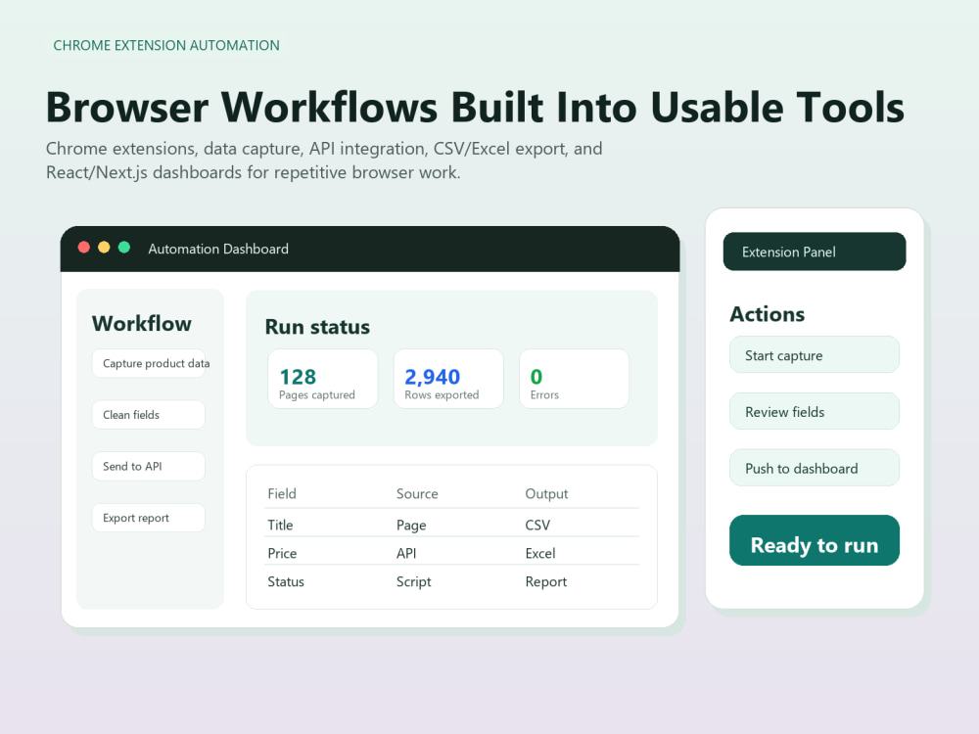979x734 pixels.
Task: Open the Review fields action
Action: [x=815, y=411]
